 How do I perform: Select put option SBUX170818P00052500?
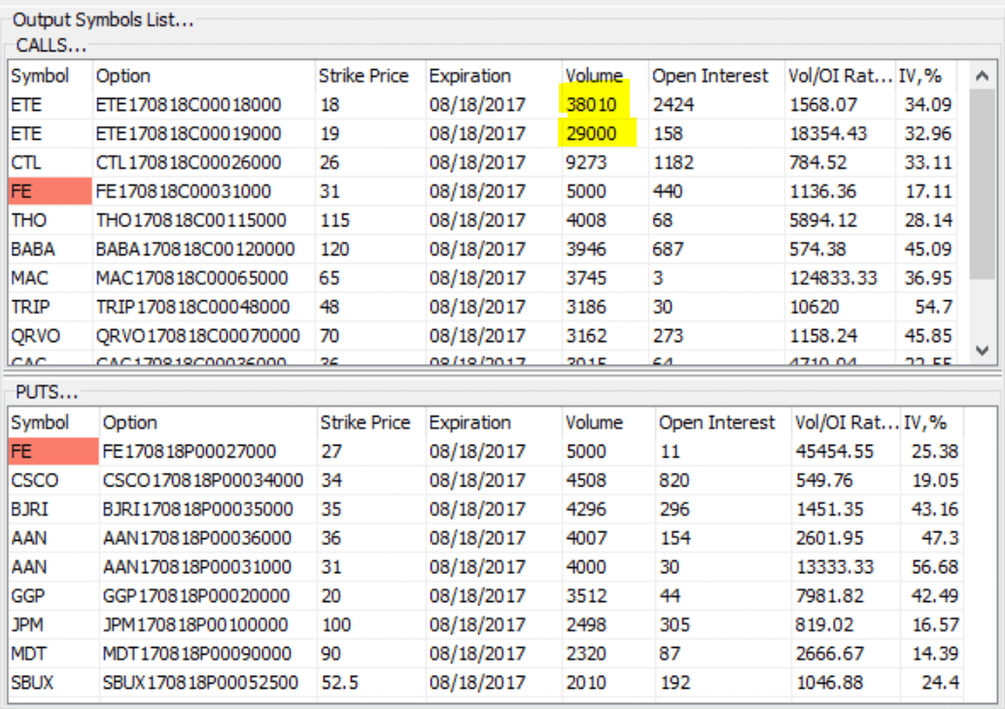click(x=200, y=682)
